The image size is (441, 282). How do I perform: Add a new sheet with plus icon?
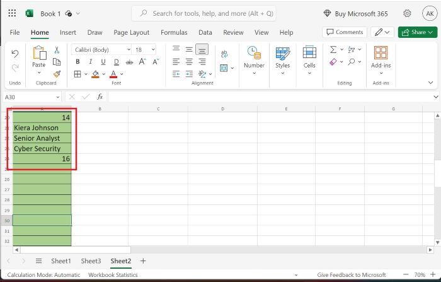[143, 261]
